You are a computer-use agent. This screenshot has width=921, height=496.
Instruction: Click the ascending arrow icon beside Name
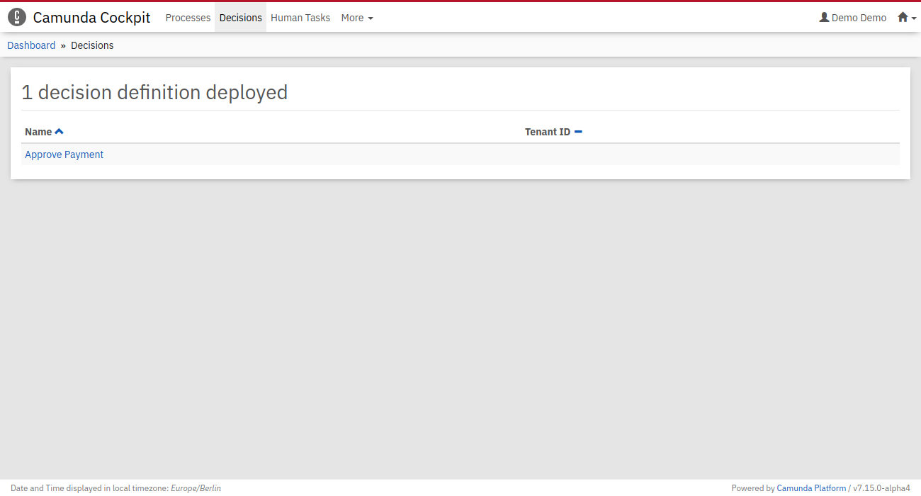60,132
